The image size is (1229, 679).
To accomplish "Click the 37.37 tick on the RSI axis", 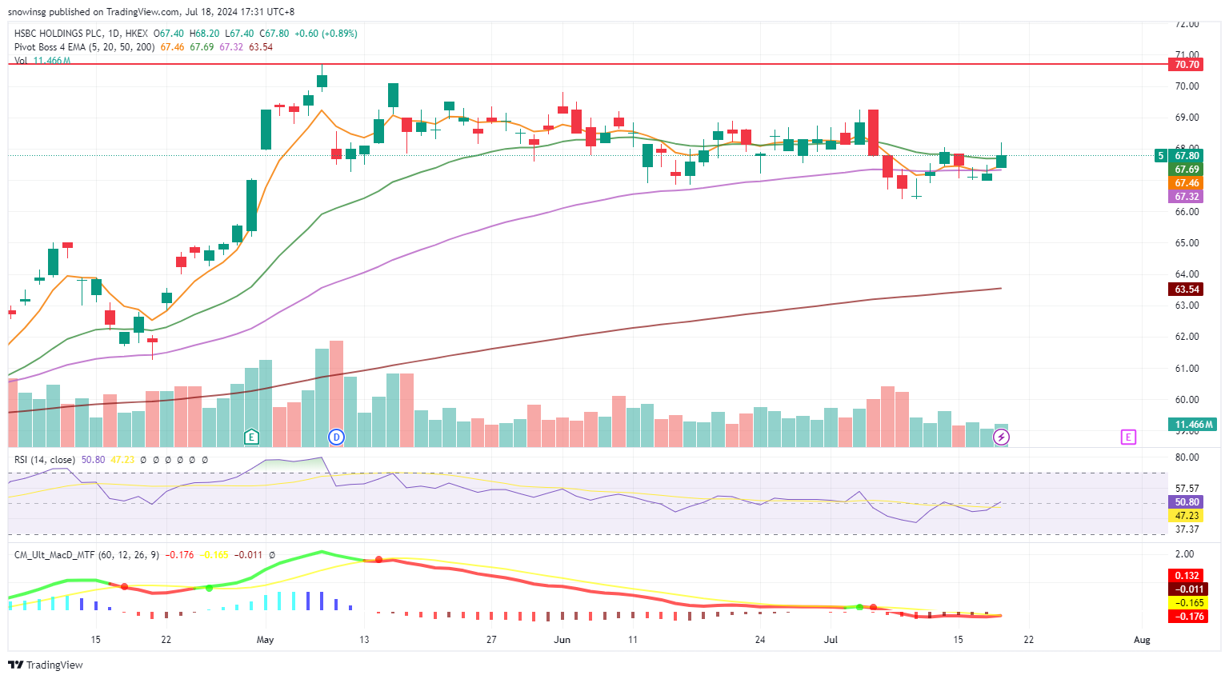I will (x=1187, y=529).
